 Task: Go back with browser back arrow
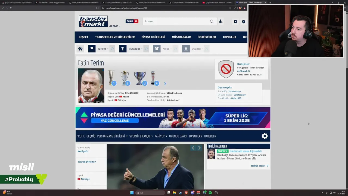(x=3, y=8)
